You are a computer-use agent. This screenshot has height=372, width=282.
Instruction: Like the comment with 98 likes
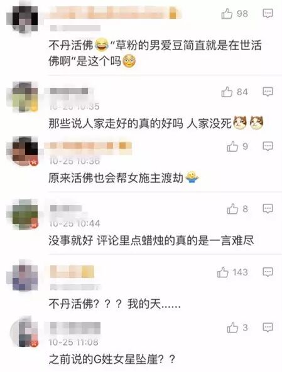click(x=227, y=14)
